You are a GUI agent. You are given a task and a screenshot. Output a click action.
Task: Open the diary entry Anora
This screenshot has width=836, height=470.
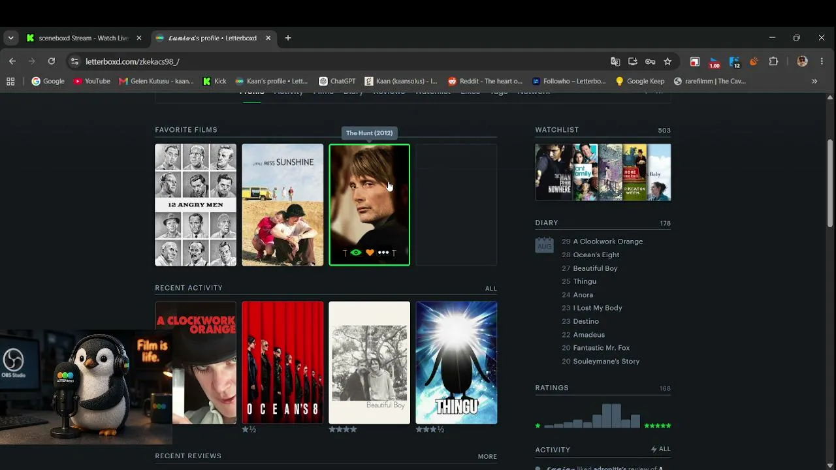coord(583,295)
